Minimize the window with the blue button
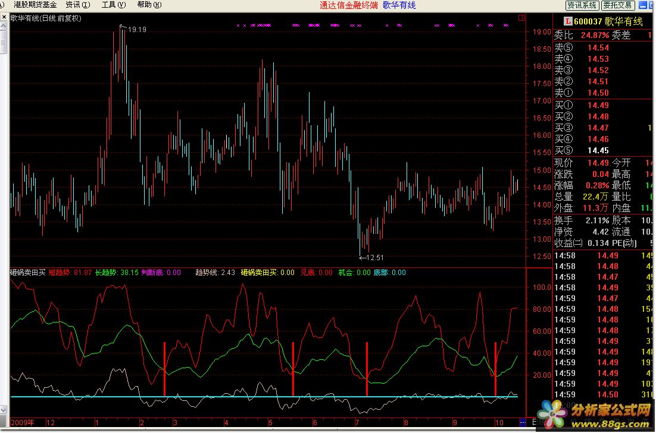 (643, 5)
